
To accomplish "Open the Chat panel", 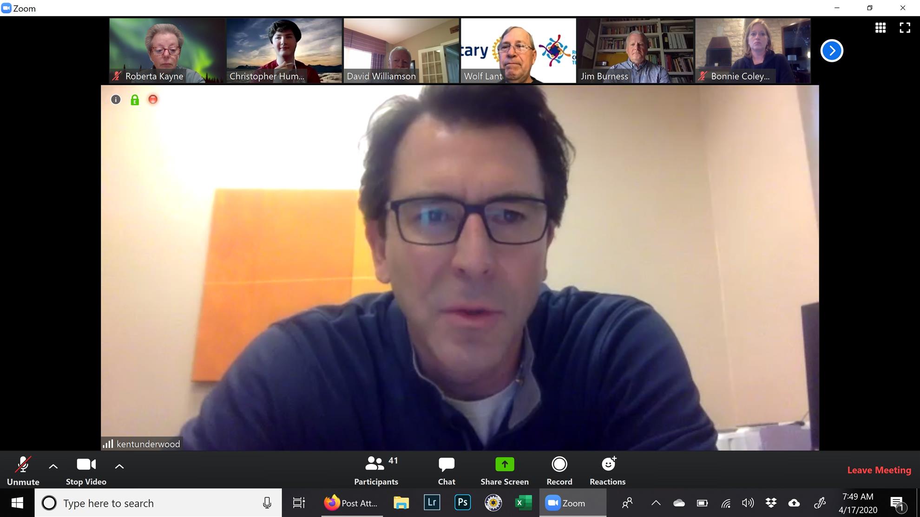I will (446, 470).
